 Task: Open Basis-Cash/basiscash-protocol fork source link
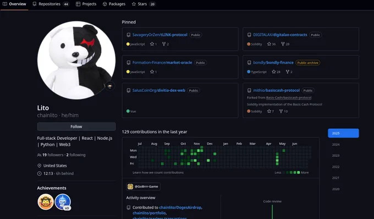[289, 97]
